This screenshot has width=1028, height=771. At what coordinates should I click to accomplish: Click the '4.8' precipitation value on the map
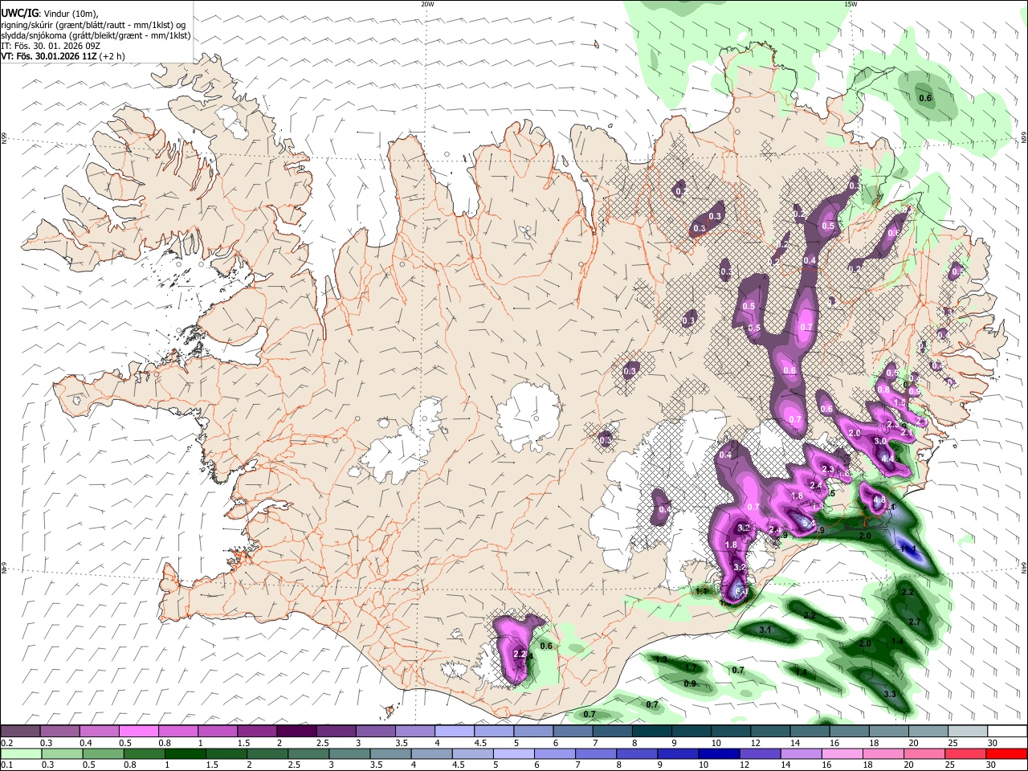click(879, 500)
